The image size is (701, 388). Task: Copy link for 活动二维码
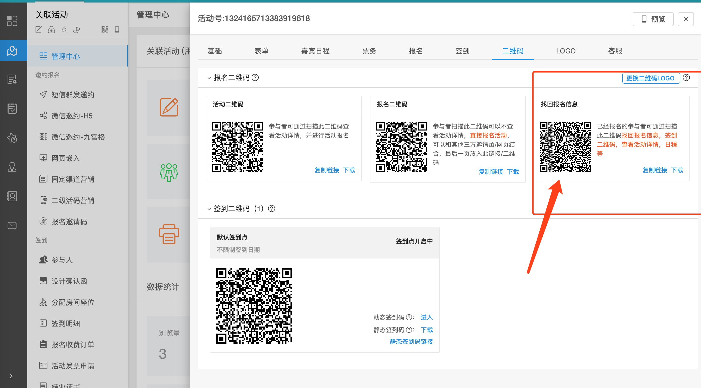[x=327, y=170]
